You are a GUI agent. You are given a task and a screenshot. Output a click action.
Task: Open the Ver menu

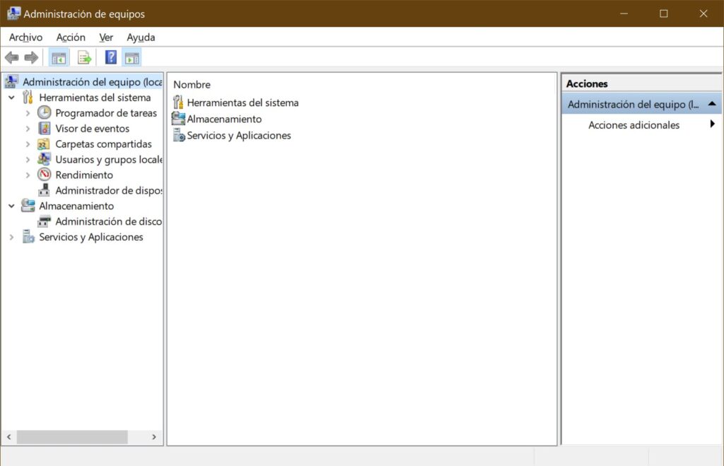point(106,37)
